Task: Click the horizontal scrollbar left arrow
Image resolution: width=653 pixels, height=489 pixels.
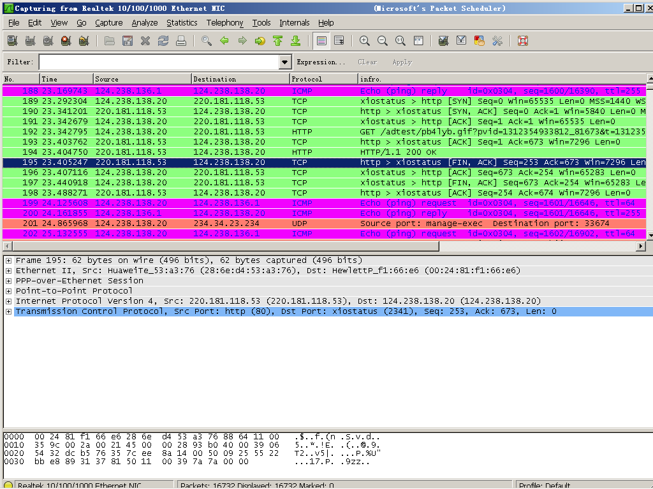Action: pos(7,246)
